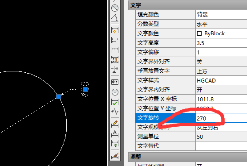Viewport: 247px width, 166px height.
Task: Open the 文字颜色 ByBlock color dropdown
Action: point(221,33)
